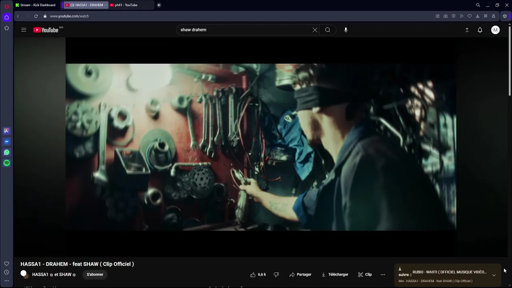Like the video with 6,6 k likes
Image resolution: width=512 pixels, height=288 pixels.
pyautogui.click(x=258, y=274)
